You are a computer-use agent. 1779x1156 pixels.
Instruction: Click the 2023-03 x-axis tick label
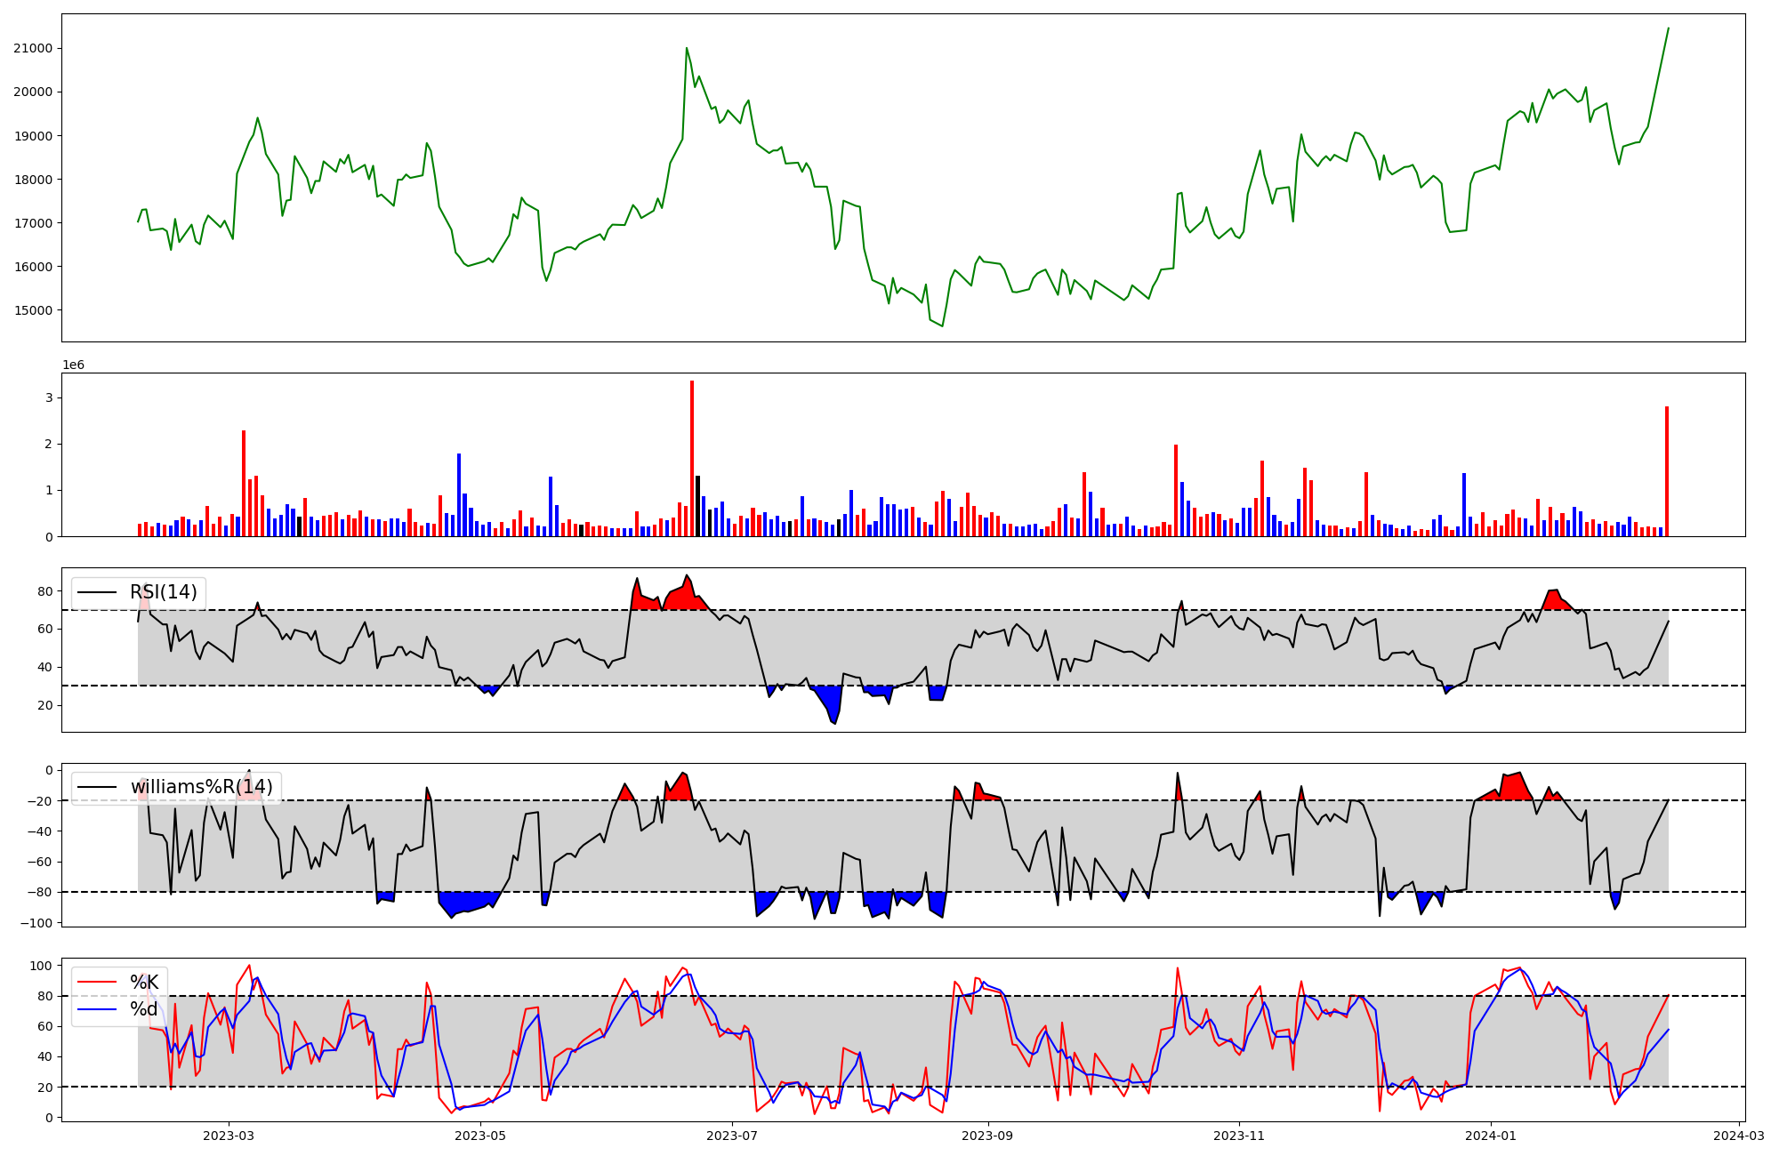pyautogui.click(x=229, y=1136)
